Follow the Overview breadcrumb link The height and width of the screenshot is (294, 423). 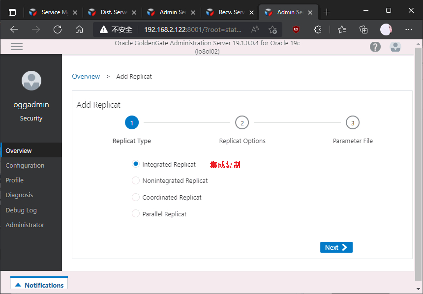pyautogui.click(x=86, y=76)
